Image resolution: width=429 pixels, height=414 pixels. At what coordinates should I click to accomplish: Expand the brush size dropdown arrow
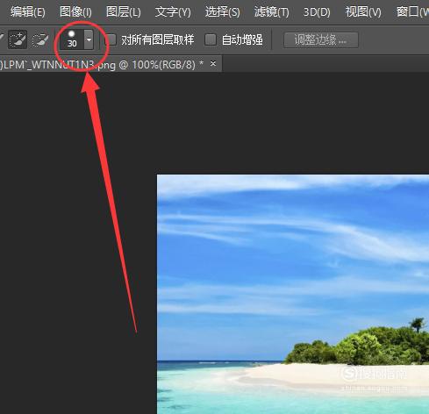click(x=89, y=39)
